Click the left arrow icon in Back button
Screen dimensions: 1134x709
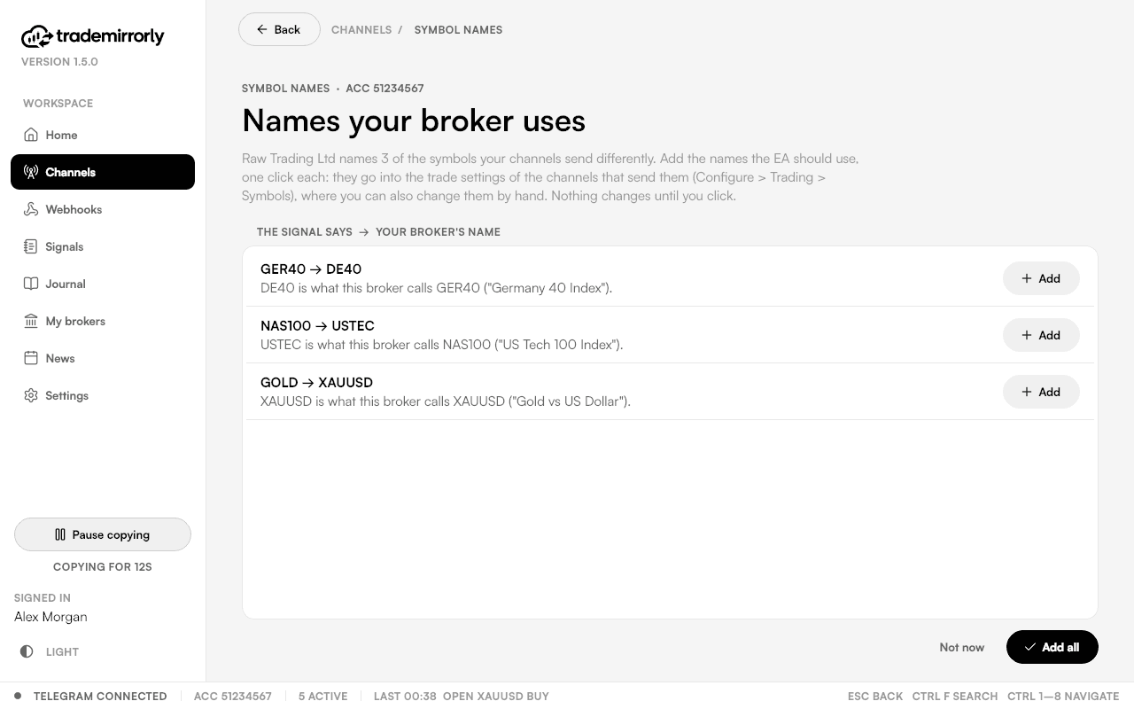[x=262, y=29]
